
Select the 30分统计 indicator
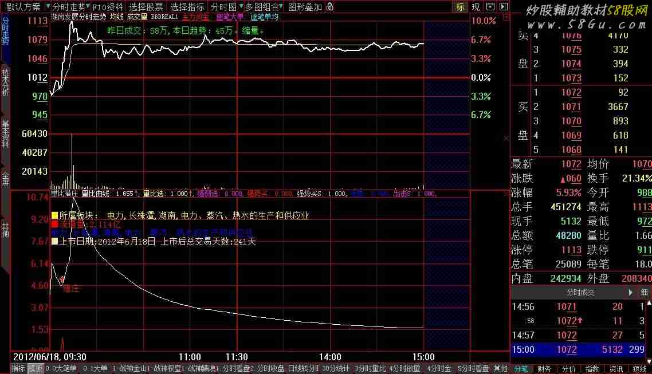pyautogui.click(x=336, y=369)
